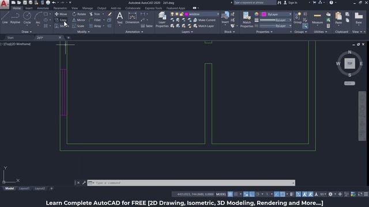Choose the Move command
Image resolution: width=369 pixels, height=207 pixels.
61,14
